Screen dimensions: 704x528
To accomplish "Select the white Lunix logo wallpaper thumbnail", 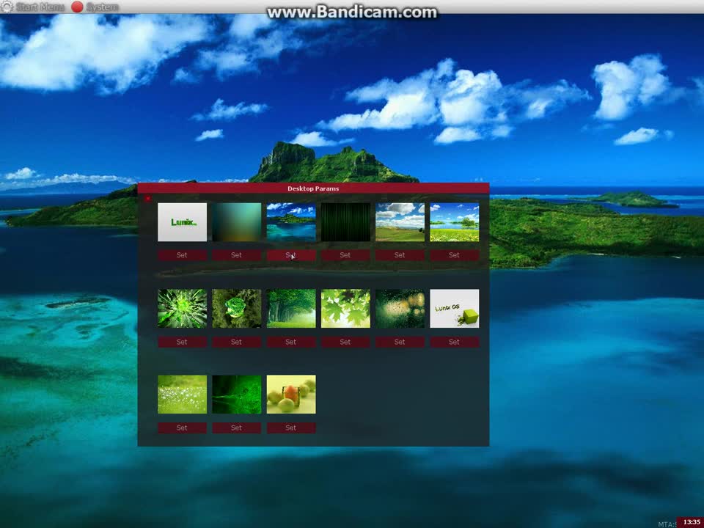I will [x=182, y=222].
